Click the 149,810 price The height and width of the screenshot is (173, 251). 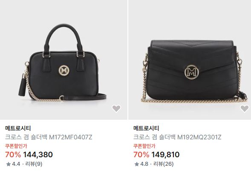tap(165, 155)
